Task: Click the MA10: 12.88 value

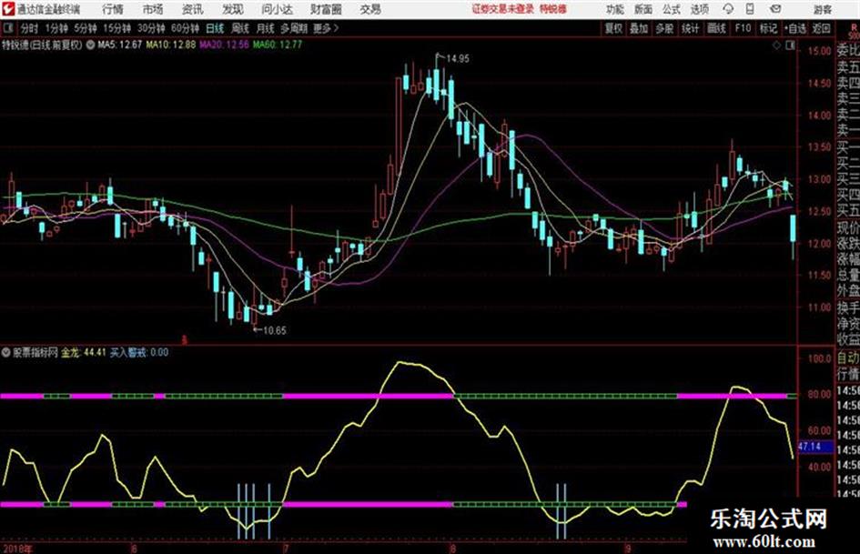Action: [170, 45]
